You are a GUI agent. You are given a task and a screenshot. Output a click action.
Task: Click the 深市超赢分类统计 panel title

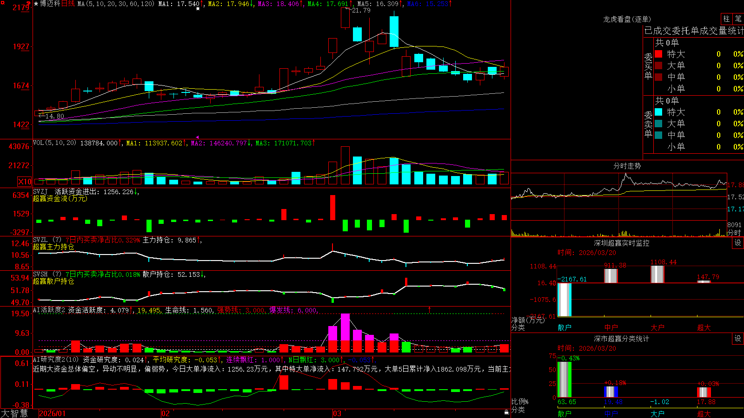click(x=621, y=339)
